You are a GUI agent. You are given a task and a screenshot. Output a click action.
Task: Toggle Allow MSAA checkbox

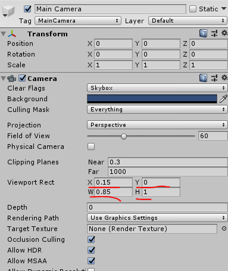pos(91,261)
